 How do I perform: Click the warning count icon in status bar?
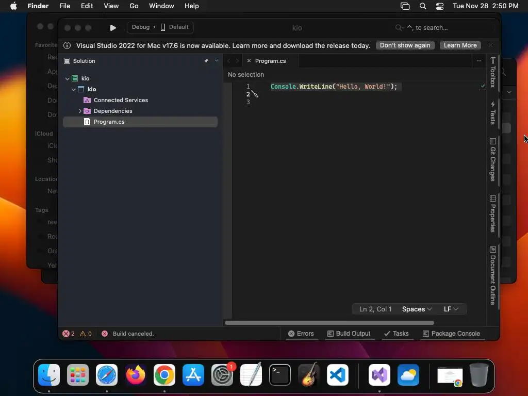[82, 334]
